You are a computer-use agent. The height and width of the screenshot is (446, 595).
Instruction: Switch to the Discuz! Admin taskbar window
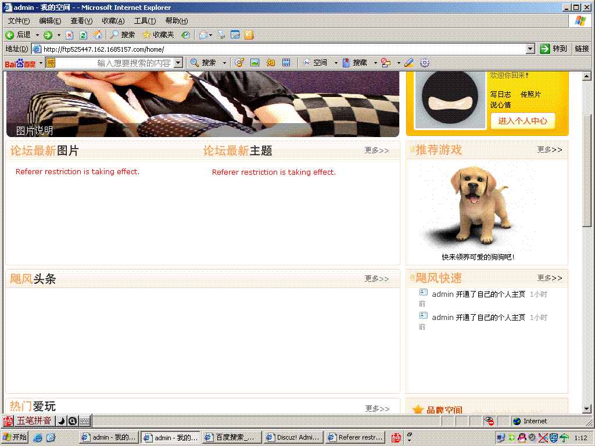click(293, 437)
